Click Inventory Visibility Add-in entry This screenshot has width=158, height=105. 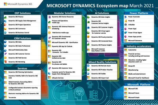[x=22, y=77]
